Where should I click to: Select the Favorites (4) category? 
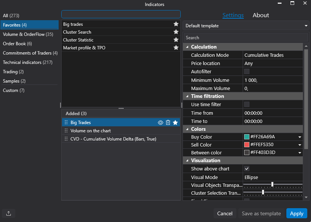click(x=29, y=25)
